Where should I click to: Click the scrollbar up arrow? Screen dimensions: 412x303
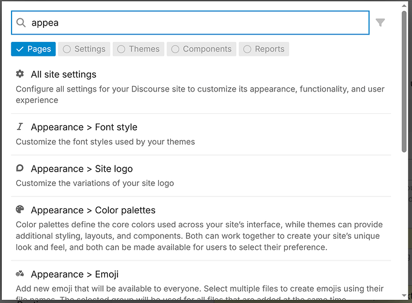404,5
